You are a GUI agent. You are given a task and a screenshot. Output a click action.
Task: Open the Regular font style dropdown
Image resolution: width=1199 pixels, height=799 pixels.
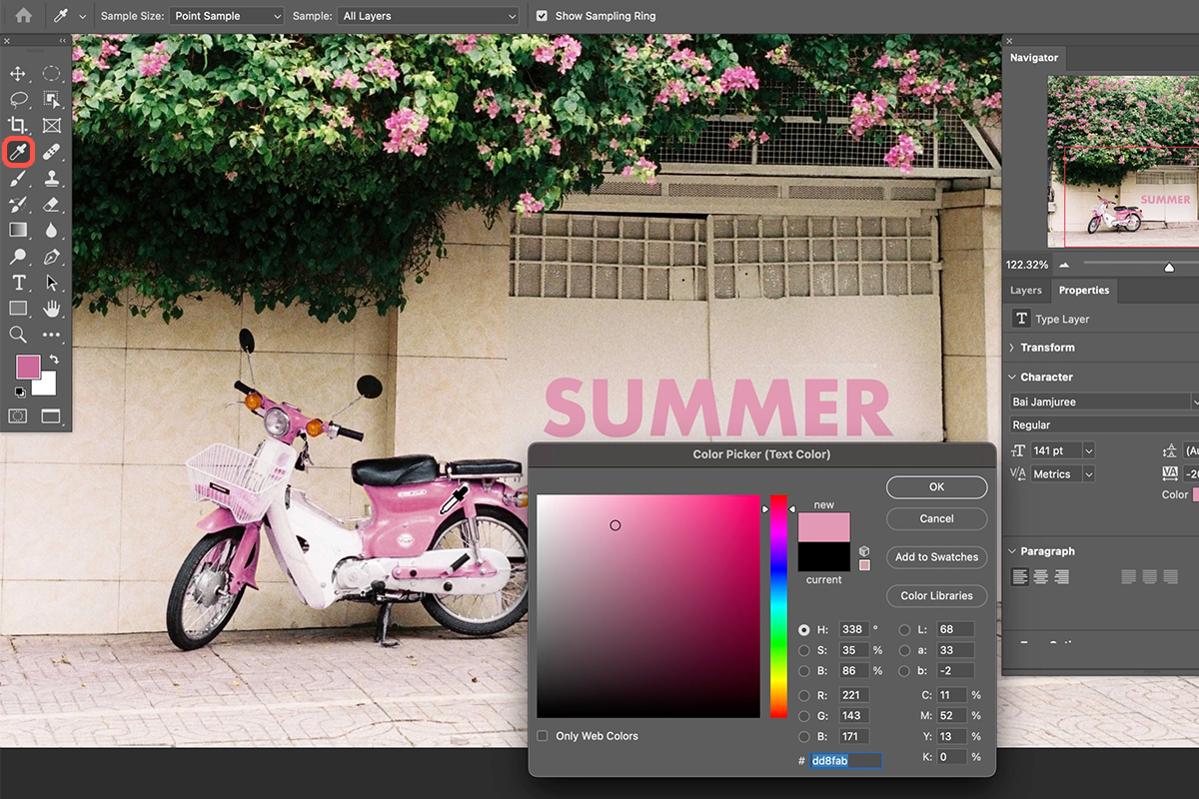tap(1103, 425)
